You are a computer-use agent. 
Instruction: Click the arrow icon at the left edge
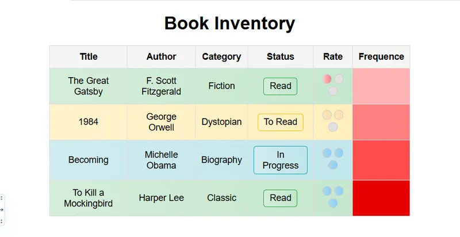(x=2, y=209)
